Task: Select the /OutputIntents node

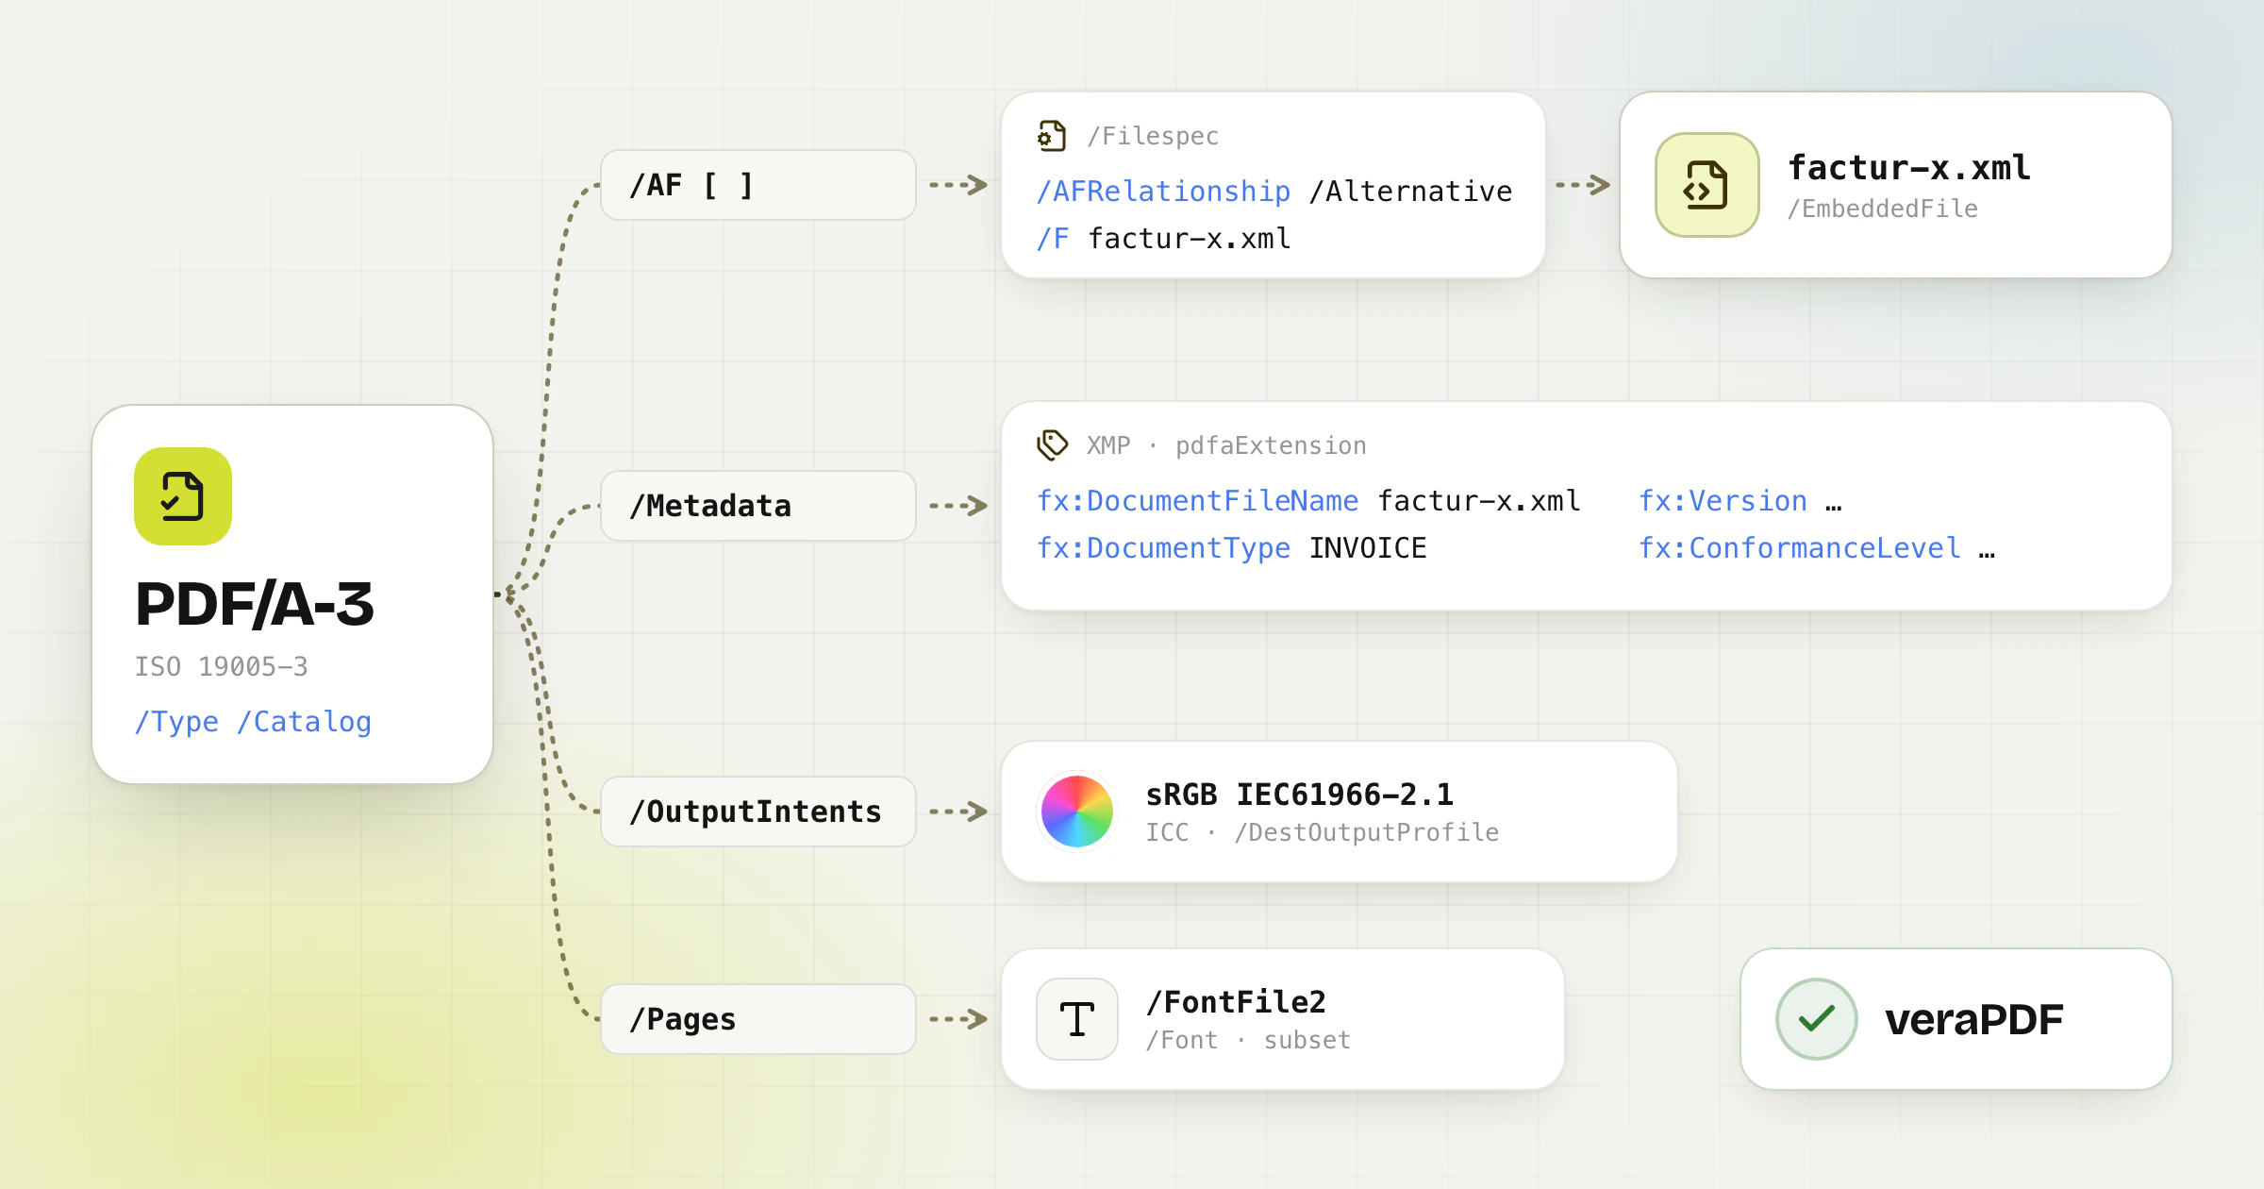Action: coord(758,812)
